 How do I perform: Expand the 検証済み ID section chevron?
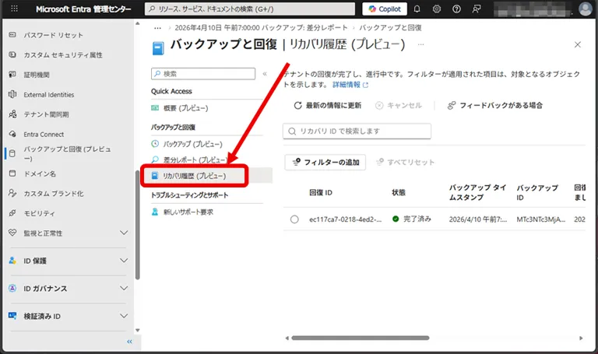[124, 316]
